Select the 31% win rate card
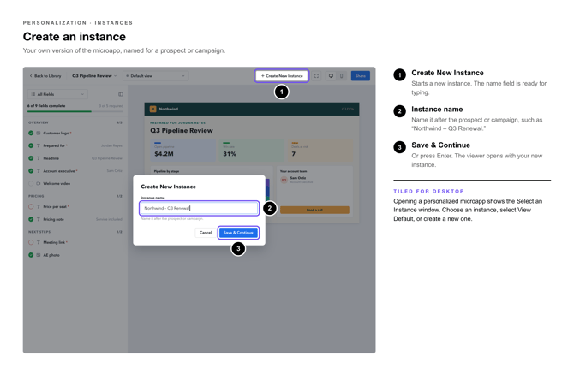Viewport: 574px width, 368px height. click(252, 151)
